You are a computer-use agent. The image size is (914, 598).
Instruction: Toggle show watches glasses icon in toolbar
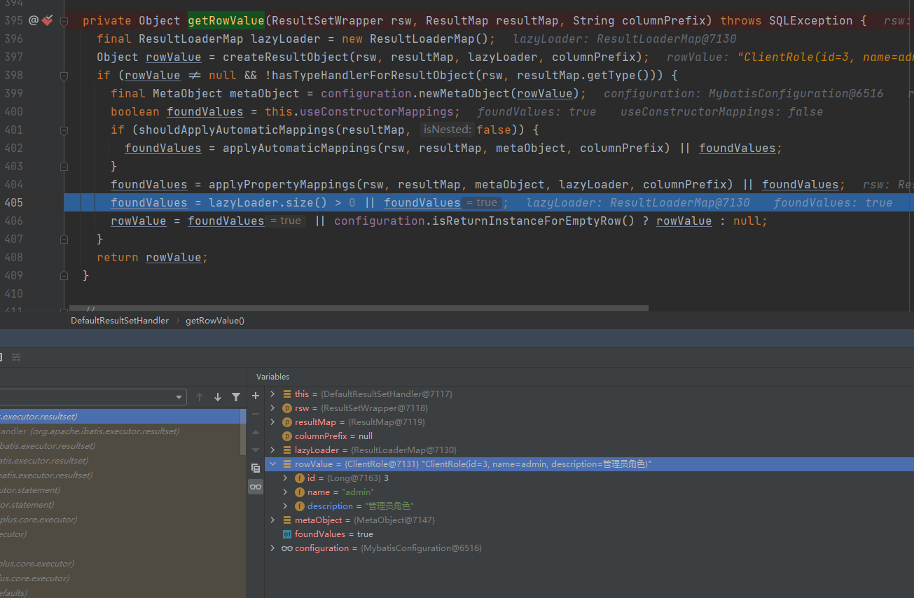[x=256, y=487]
